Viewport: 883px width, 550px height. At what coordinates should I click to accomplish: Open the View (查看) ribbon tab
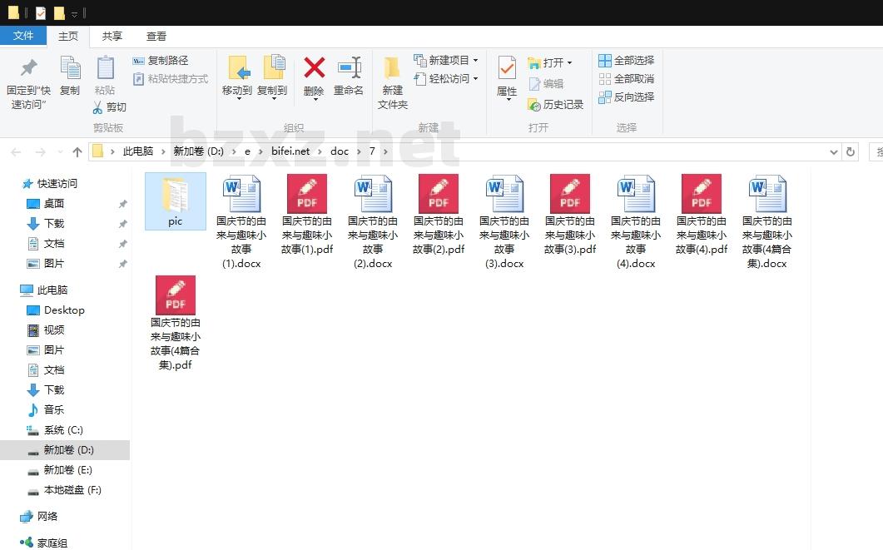point(156,37)
